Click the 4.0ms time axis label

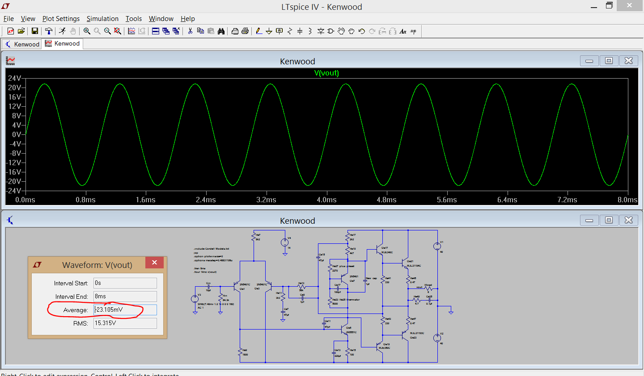tap(326, 200)
